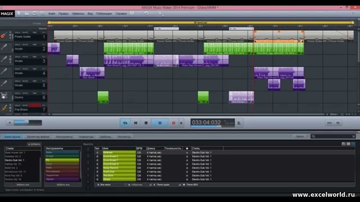360x202 pixels.
Task: Toggle MUTE on Vocals track 2
Action: (25, 45)
